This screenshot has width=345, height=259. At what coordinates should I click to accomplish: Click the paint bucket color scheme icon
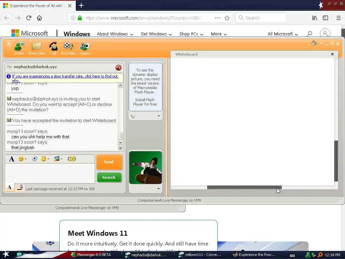(314, 43)
